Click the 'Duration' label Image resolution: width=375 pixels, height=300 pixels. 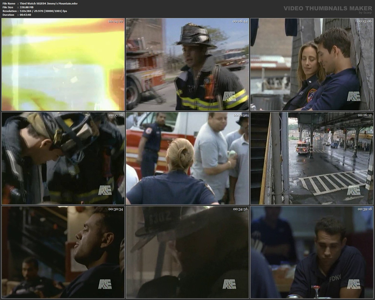(8, 15)
